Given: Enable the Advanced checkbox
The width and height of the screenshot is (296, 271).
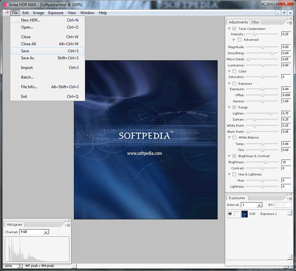Looking at the screenshot, I should pyautogui.click(x=239, y=39).
